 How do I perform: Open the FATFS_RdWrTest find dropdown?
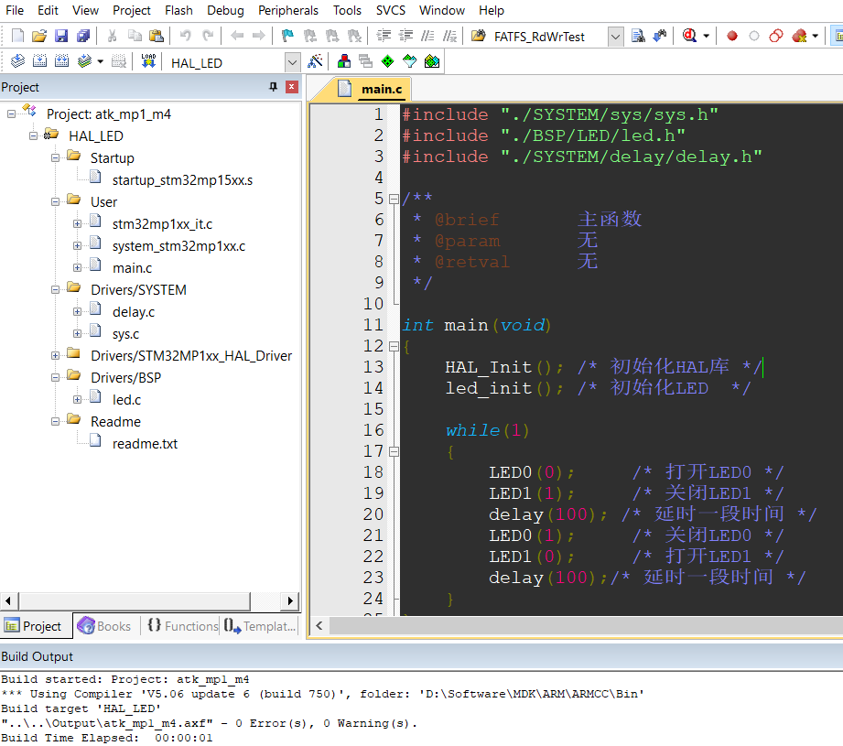point(616,37)
